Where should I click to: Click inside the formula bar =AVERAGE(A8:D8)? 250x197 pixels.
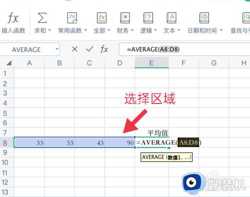point(184,49)
